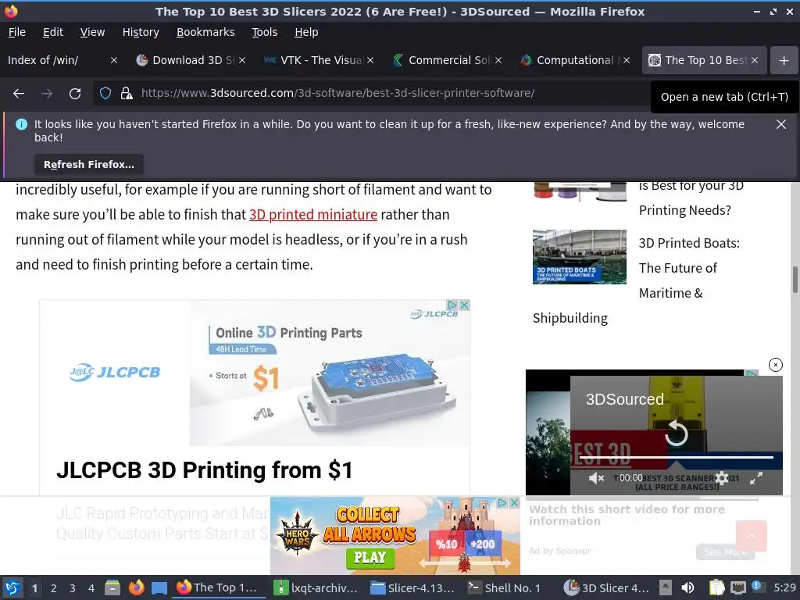This screenshot has height=600, width=800.
Task: Open the LXQt start menu
Action: (x=12, y=587)
